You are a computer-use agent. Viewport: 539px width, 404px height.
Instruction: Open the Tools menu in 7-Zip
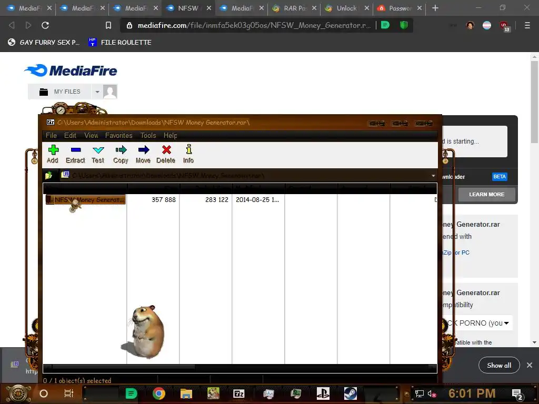click(148, 135)
